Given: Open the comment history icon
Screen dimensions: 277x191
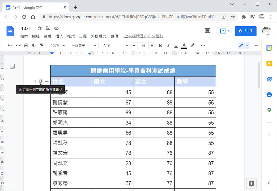Looking at the screenshot, I should [207, 31].
